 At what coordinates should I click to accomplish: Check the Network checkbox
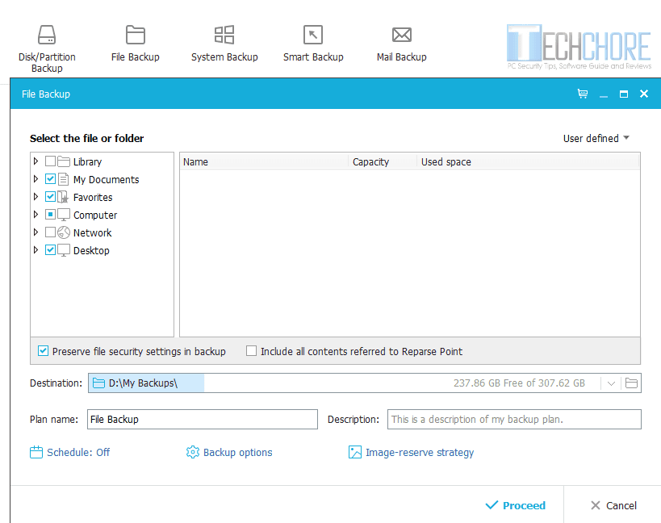coord(50,232)
